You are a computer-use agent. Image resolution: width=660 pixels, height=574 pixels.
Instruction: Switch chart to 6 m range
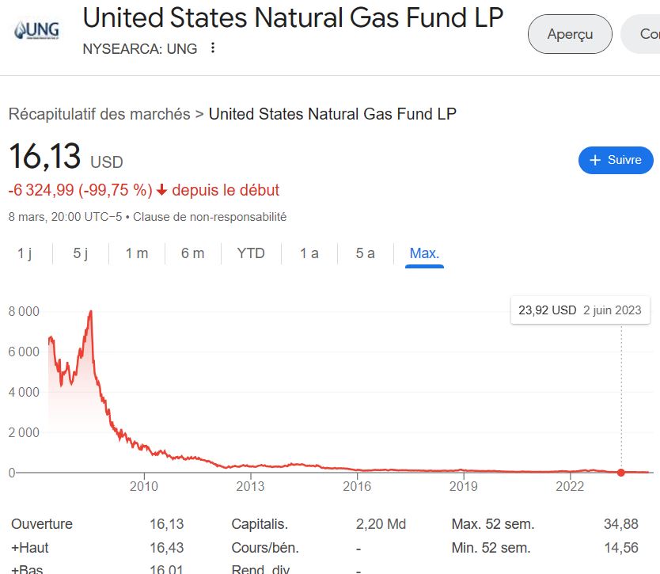[192, 253]
